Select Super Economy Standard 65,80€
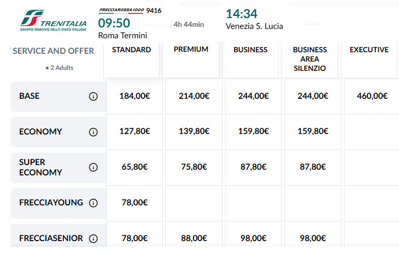This screenshot has width=399, height=253. pos(134,168)
